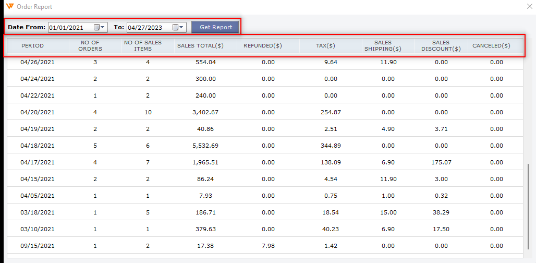Click sales total value 379.63
This screenshot has height=263, width=536.
coord(205,229)
